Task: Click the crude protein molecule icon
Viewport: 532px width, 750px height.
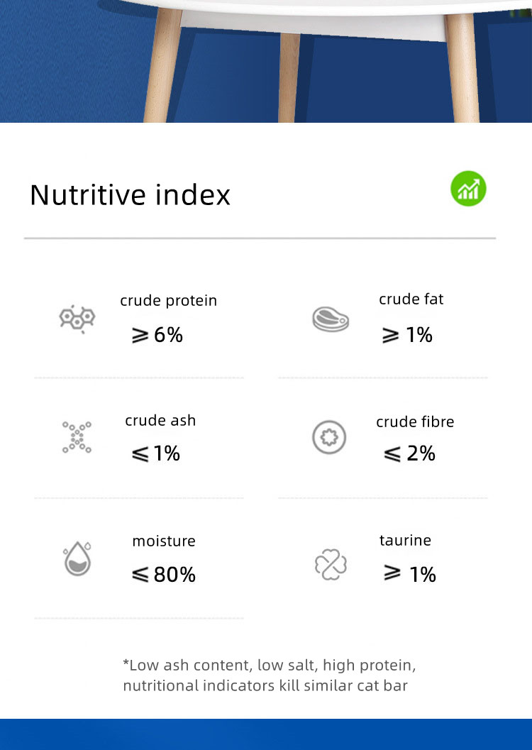Action: (77, 319)
